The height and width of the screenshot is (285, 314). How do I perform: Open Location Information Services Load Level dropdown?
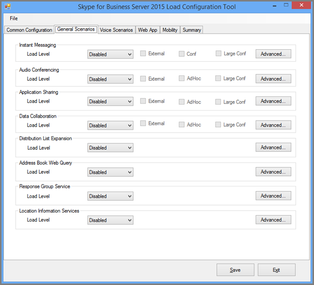110,220
